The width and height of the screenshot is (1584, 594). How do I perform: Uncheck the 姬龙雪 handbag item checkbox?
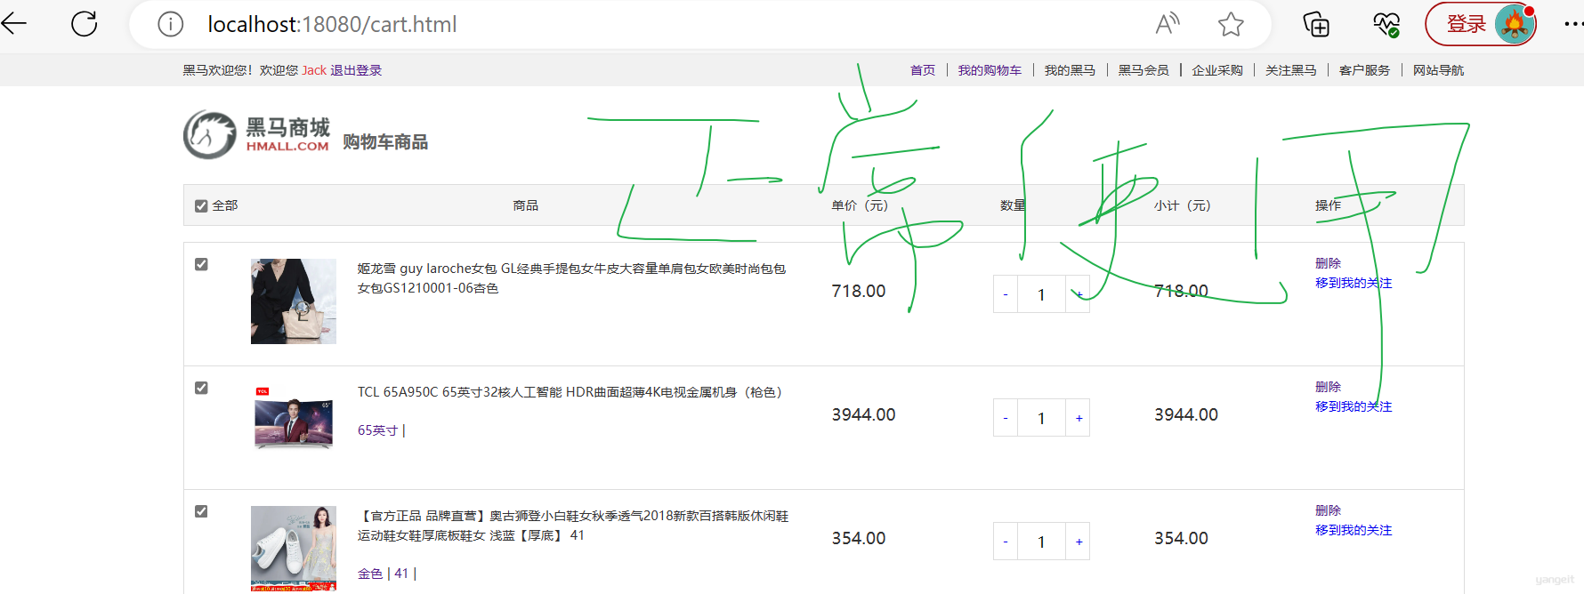pyautogui.click(x=201, y=264)
